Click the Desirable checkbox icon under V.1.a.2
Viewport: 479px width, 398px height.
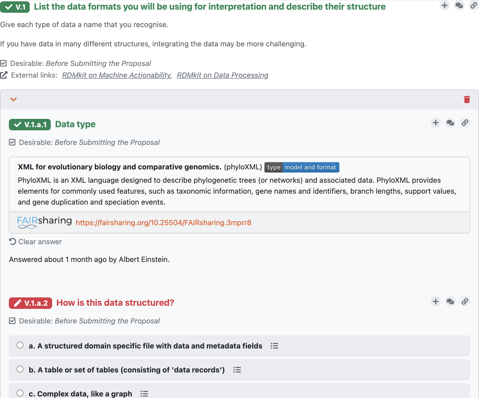[12, 321]
